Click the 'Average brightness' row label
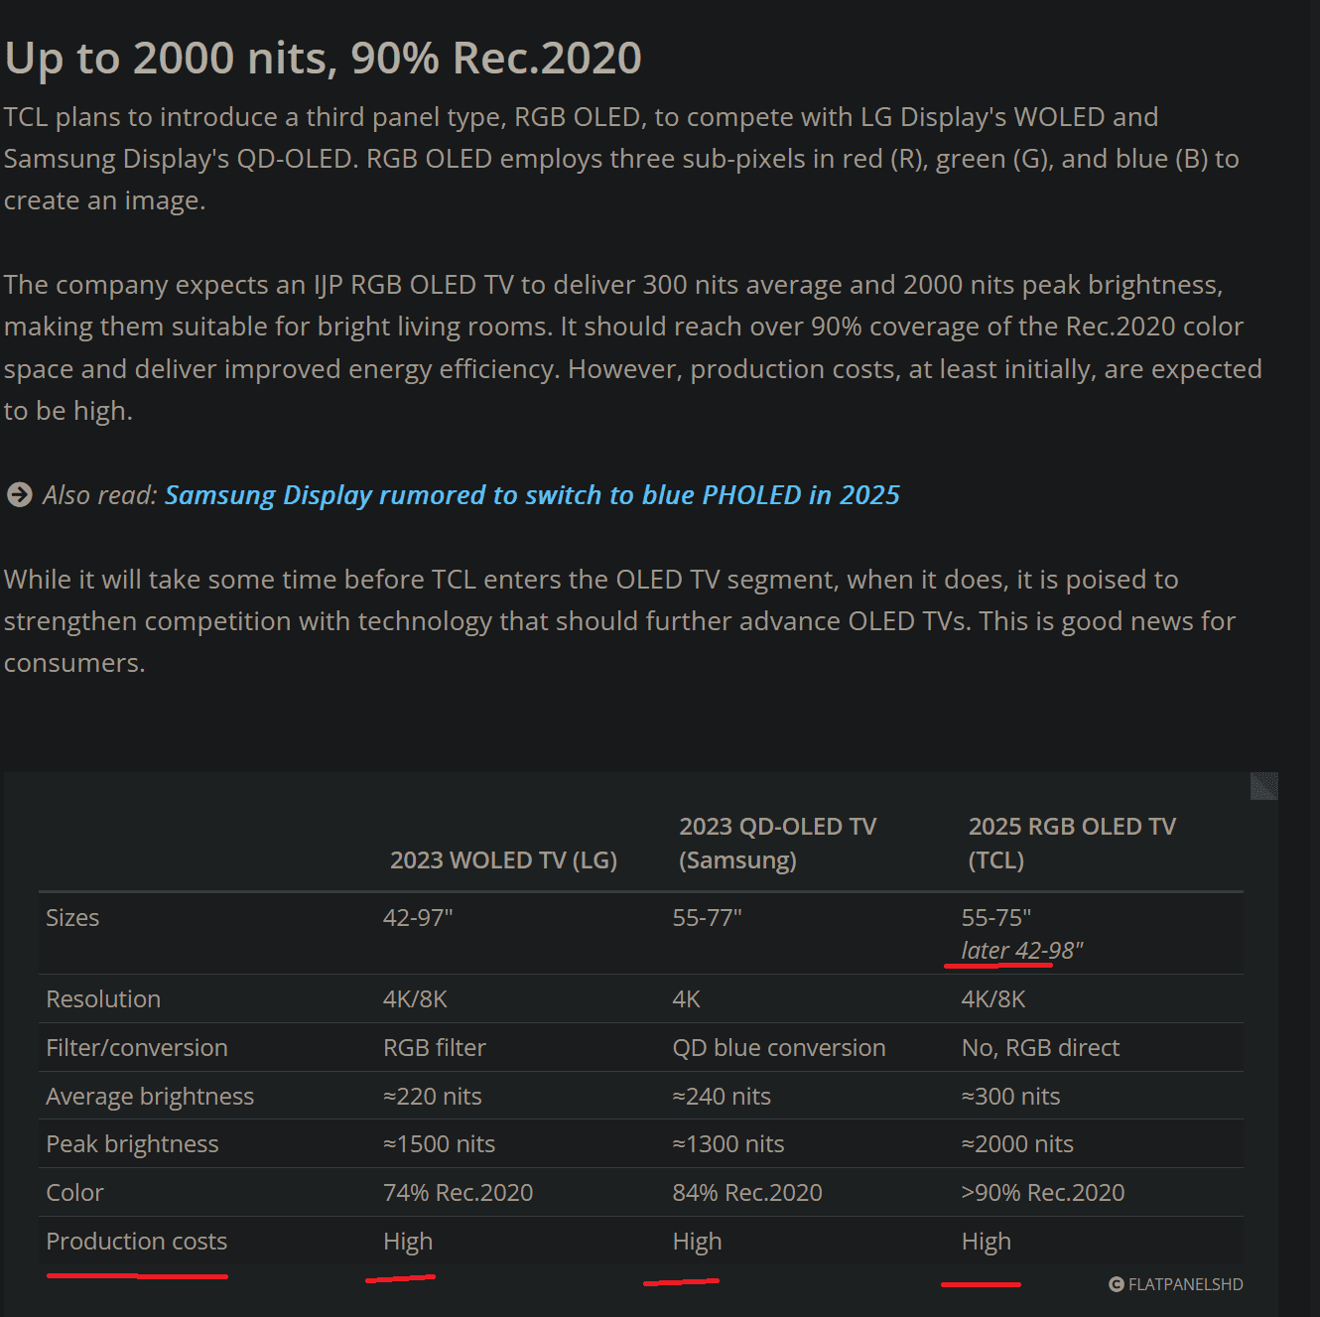1320x1317 pixels. point(150,1097)
